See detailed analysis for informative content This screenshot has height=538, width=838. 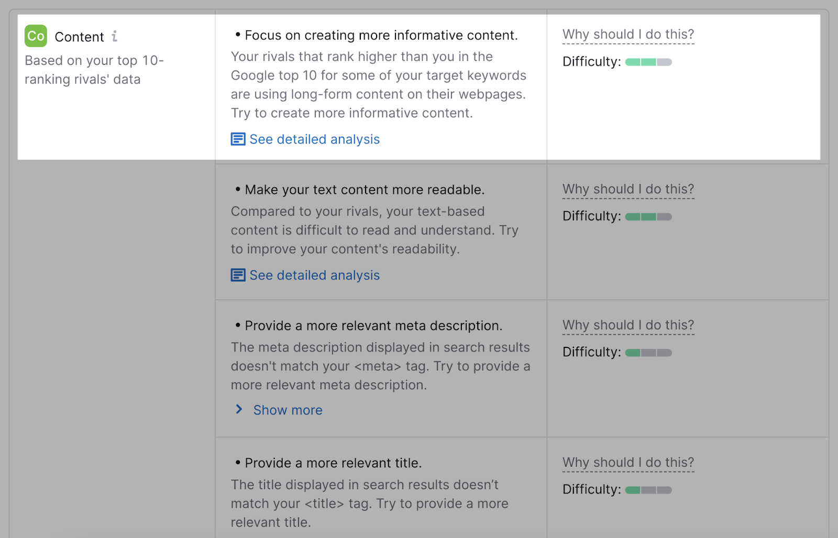pyautogui.click(x=314, y=139)
